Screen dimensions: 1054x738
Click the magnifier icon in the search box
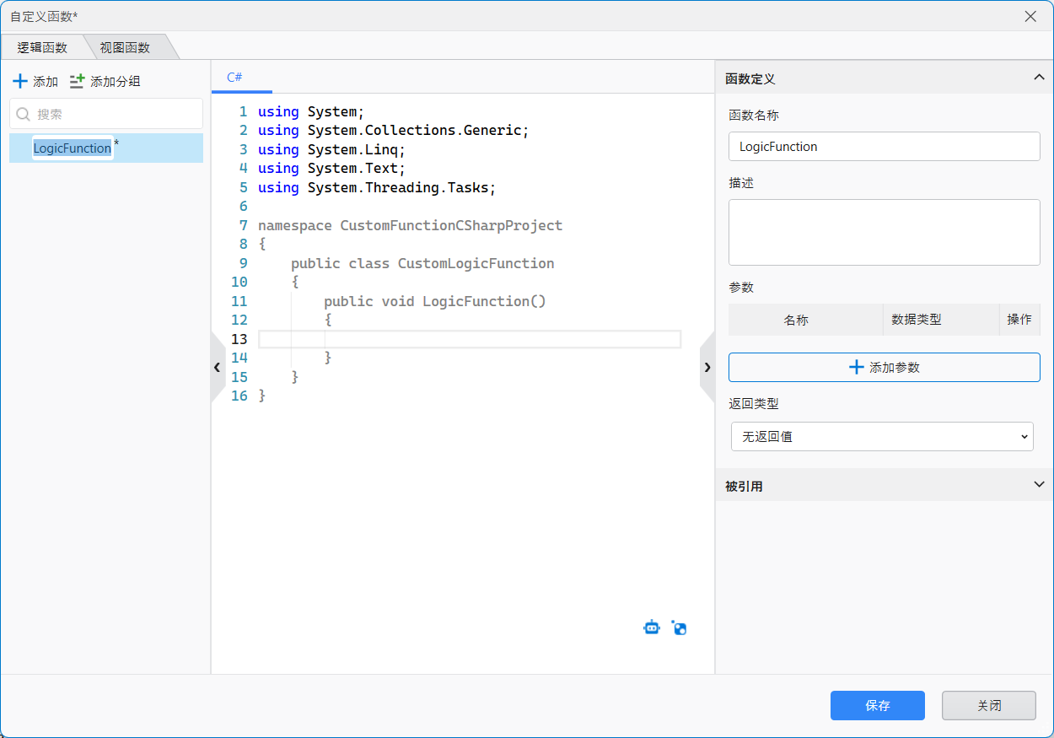(x=24, y=114)
